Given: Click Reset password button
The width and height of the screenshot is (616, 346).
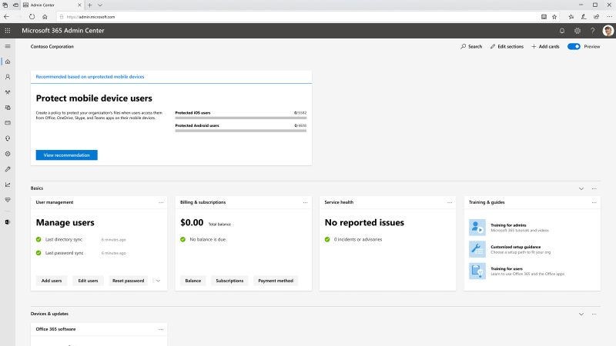Looking at the screenshot, I should click(x=128, y=281).
